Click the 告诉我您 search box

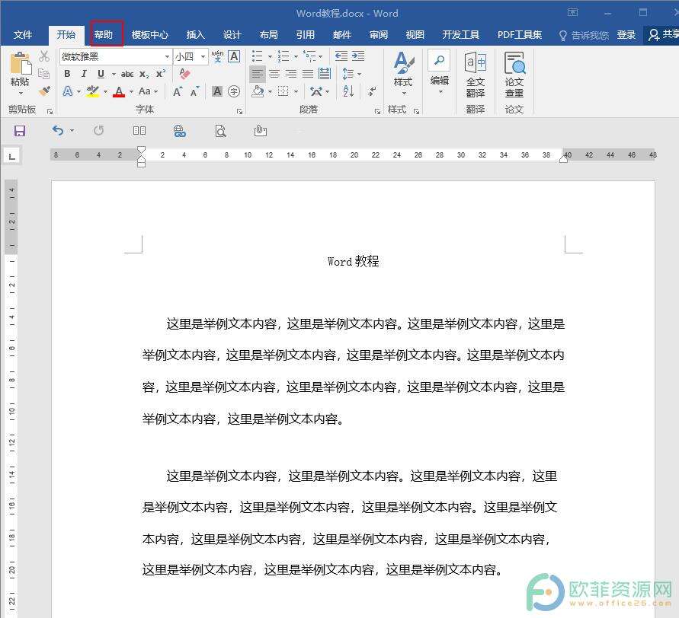pyautogui.click(x=585, y=35)
